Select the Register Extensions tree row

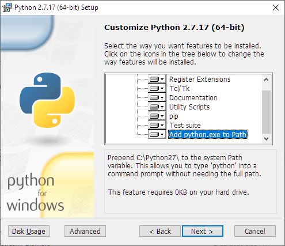pos(200,80)
